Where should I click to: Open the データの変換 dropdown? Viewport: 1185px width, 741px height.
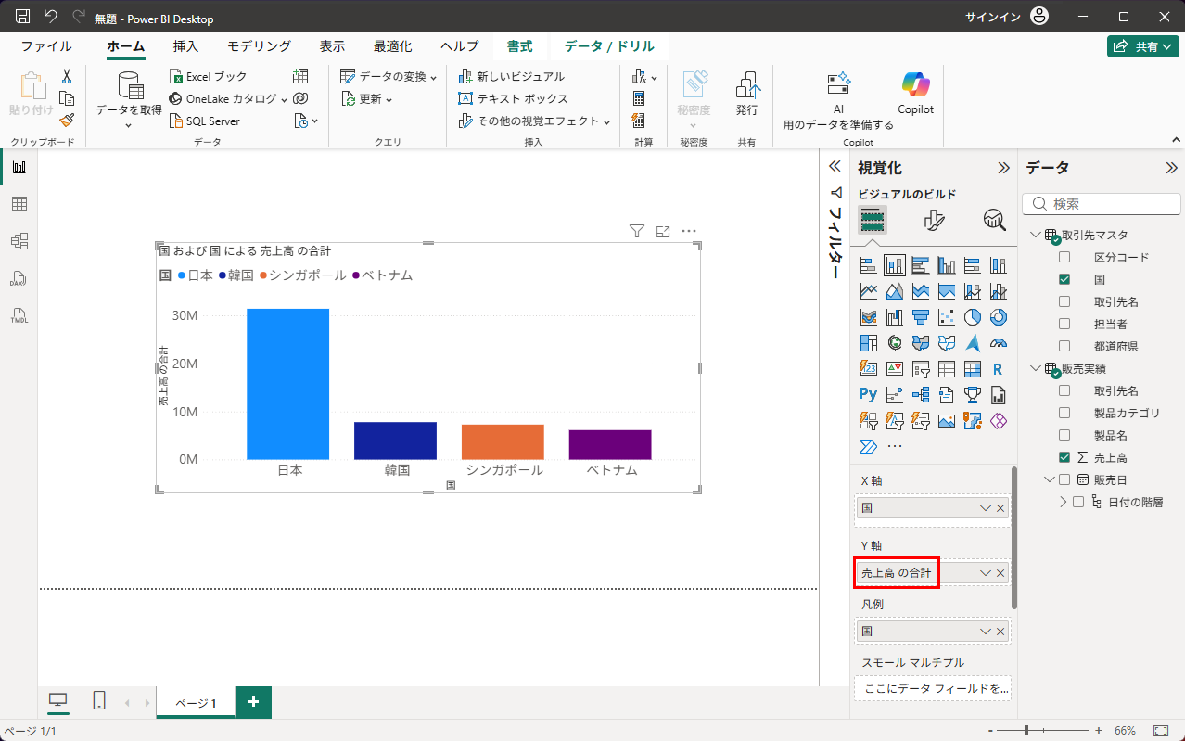click(432, 77)
